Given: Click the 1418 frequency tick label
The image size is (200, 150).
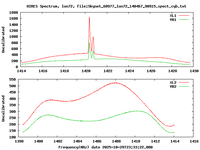Looking at the screenshot, I should (x=64, y=71).
